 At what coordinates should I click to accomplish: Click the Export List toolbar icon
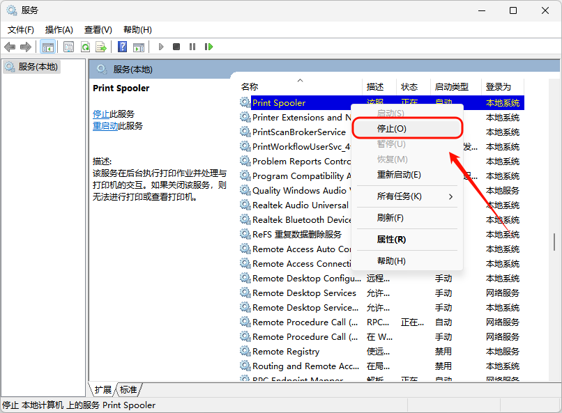101,47
